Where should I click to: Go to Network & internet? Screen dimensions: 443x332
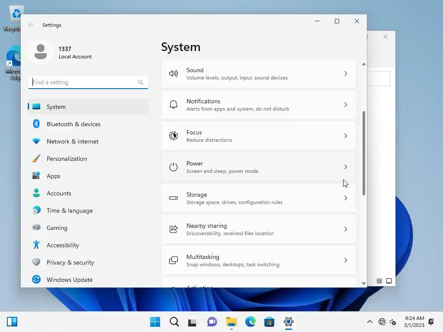click(88, 141)
